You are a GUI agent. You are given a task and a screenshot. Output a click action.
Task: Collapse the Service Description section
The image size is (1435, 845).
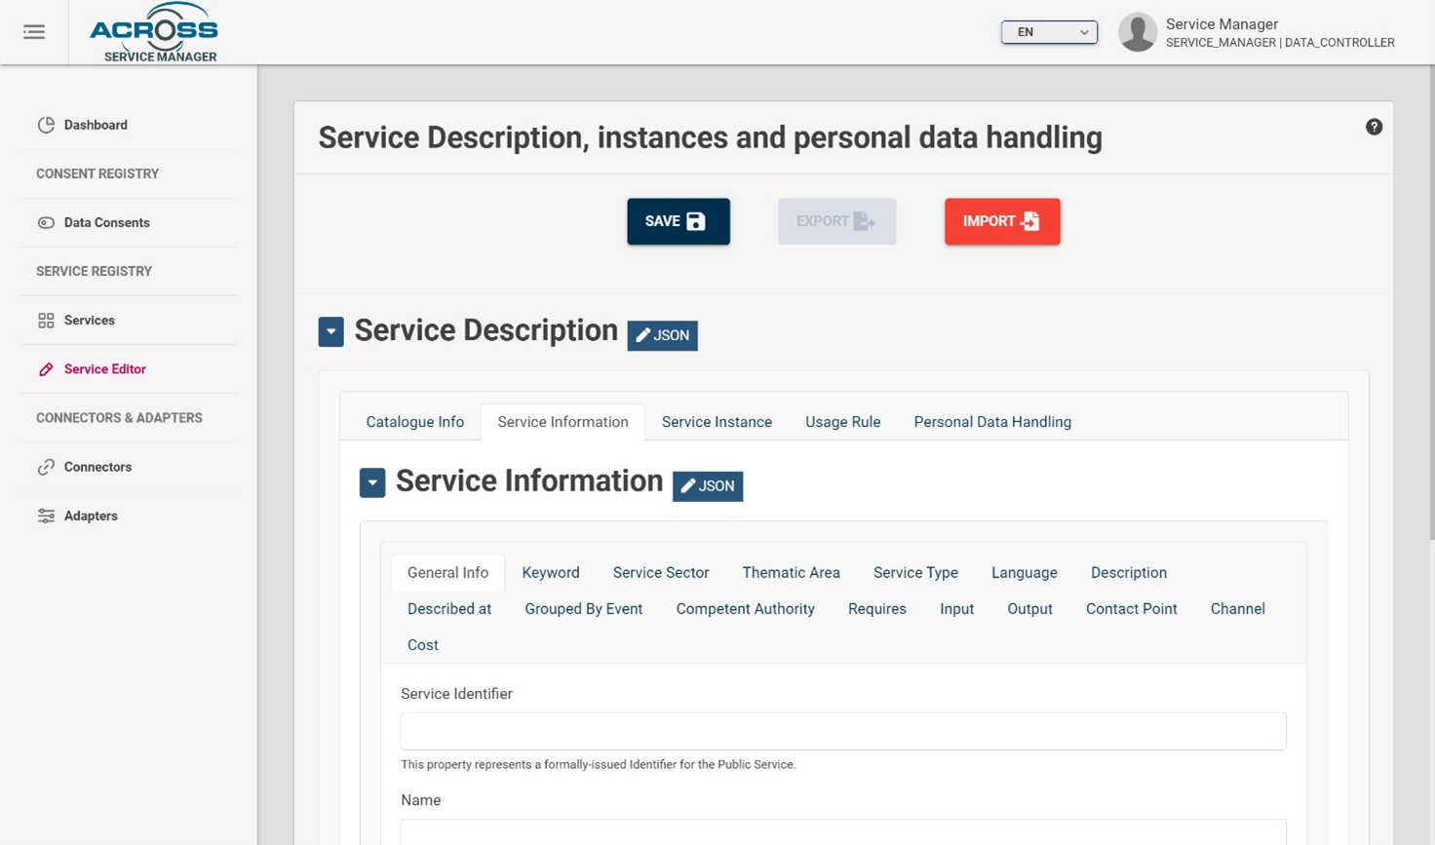pyautogui.click(x=330, y=331)
